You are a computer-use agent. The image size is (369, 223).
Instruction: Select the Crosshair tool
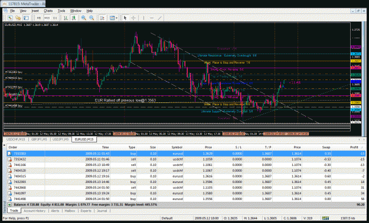tap(133, 18)
